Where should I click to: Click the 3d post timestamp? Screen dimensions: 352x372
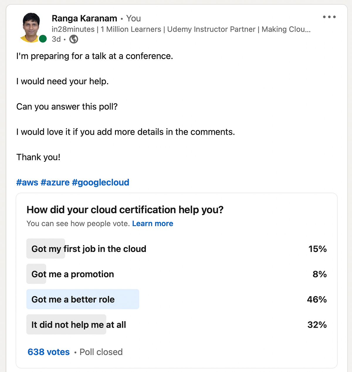pyautogui.click(x=56, y=39)
